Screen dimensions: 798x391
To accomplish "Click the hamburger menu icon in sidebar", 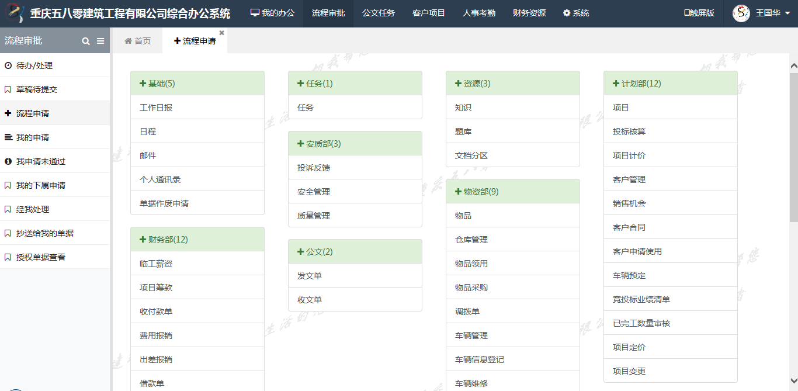I will [x=100, y=41].
